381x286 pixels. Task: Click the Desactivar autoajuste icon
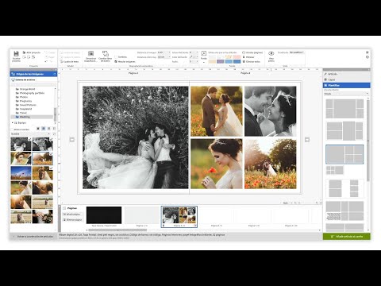(x=90, y=53)
